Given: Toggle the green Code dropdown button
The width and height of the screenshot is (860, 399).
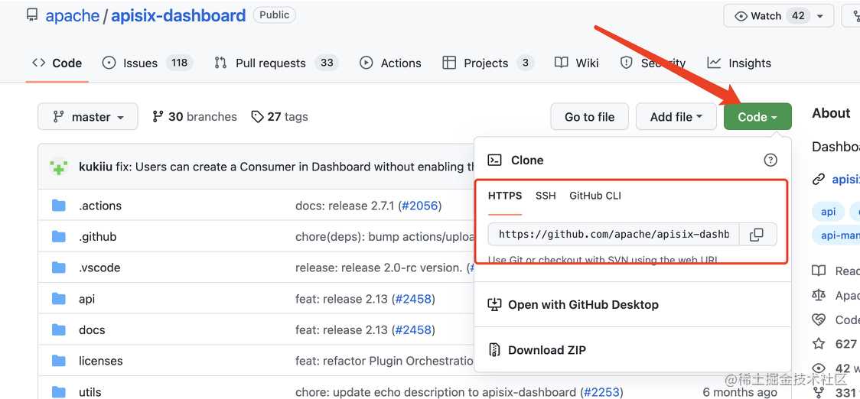Looking at the screenshot, I should [757, 117].
